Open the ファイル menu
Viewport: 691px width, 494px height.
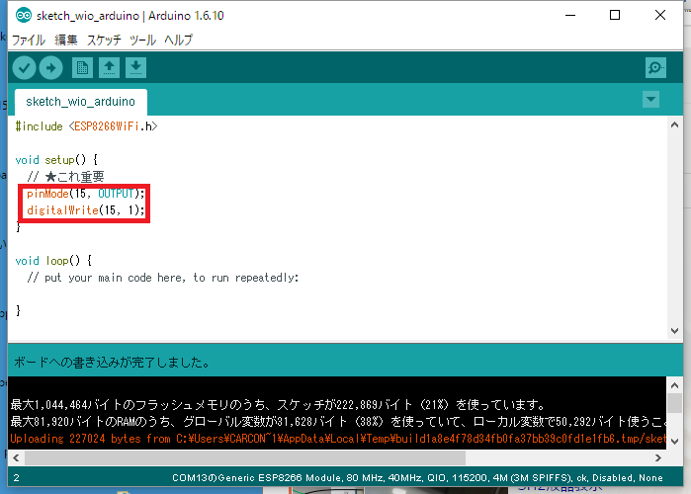pyautogui.click(x=29, y=41)
